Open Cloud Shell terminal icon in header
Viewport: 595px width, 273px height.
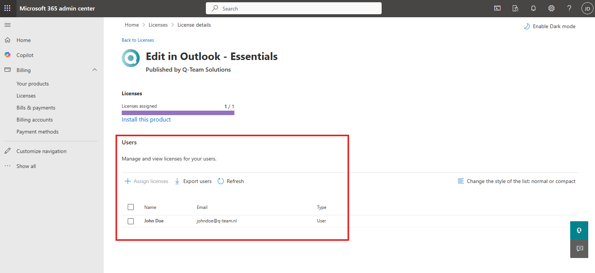point(497,8)
